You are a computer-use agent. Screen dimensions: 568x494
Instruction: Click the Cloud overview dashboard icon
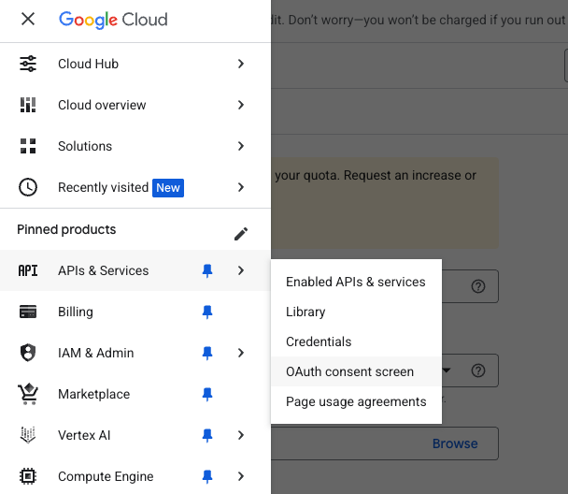click(28, 105)
